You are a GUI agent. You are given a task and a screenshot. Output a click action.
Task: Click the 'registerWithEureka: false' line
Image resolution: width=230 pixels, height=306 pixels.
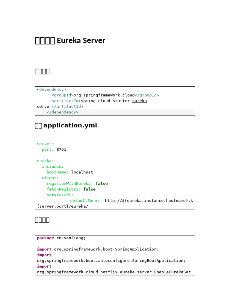tap(77, 183)
